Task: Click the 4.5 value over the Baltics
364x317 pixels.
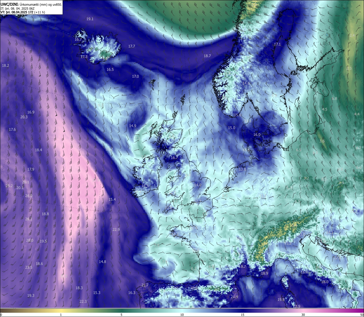Action: (324, 109)
